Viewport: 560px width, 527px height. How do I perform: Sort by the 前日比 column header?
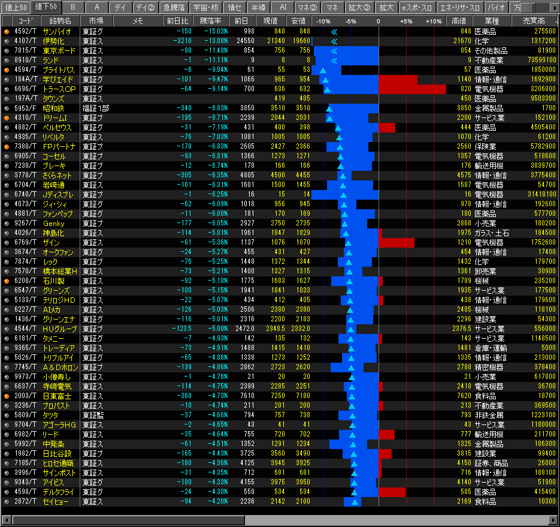point(177,21)
